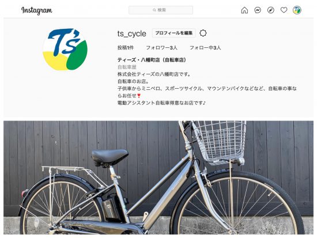Open the activity heart icon
This screenshot has width=317, height=238.
coord(284,10)
